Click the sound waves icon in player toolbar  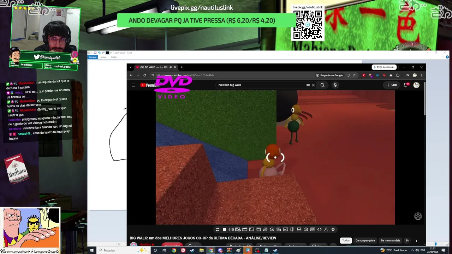click(x=231, y=230)
